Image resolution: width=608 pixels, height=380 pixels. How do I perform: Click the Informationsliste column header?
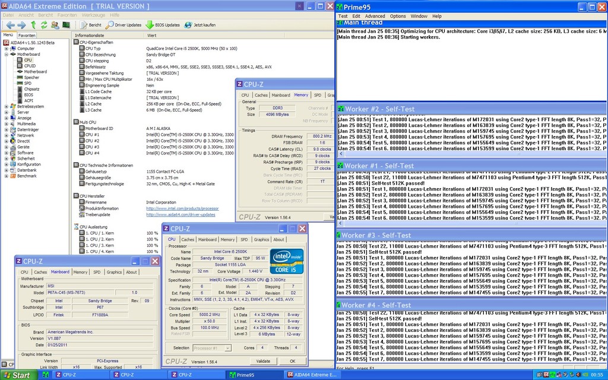pyautogui.click(x=107, y=35)
